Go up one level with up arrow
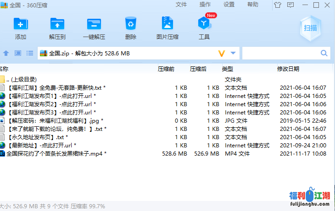This screenshot has height=211, width=335. pos(6,54)
